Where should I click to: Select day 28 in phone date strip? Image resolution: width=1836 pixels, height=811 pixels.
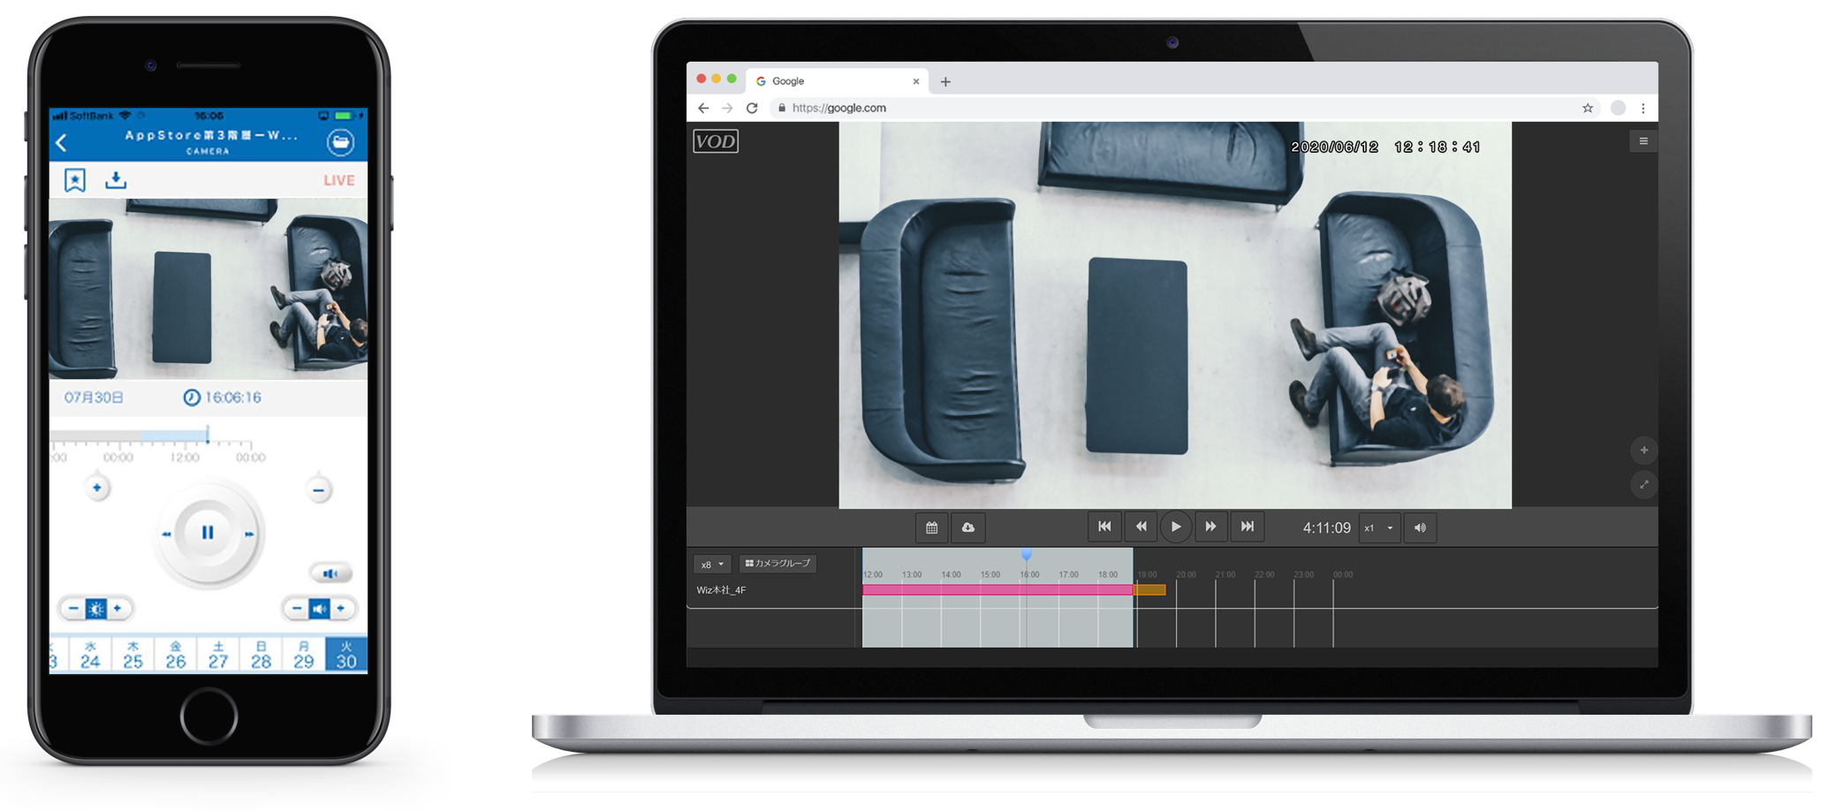261,655
